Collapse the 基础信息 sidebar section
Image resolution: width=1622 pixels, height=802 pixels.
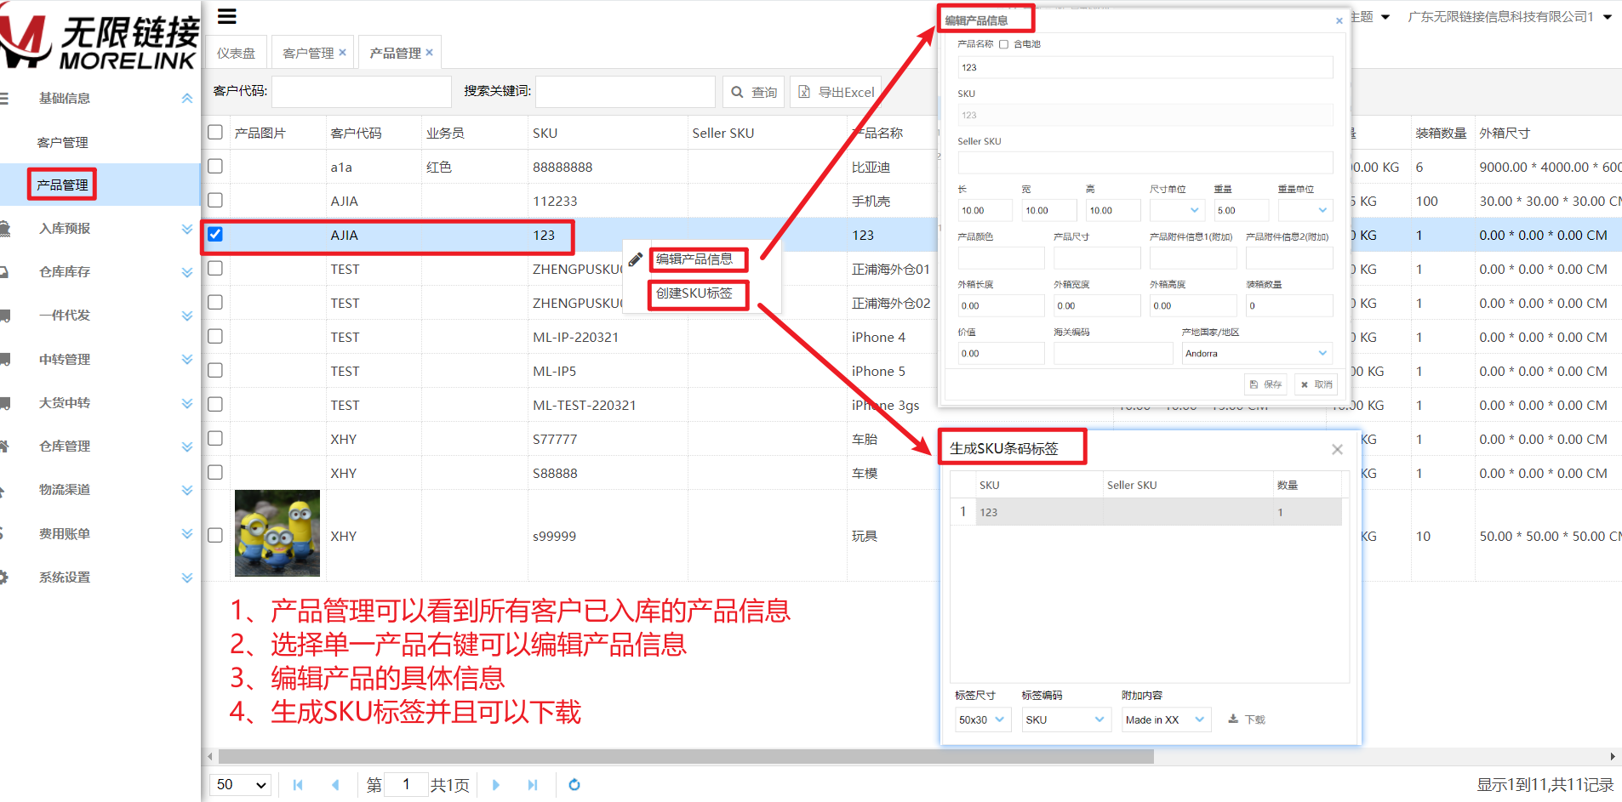(x=187, y=99)
